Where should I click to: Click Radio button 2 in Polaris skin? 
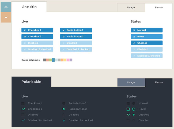(x=64, y=109)
